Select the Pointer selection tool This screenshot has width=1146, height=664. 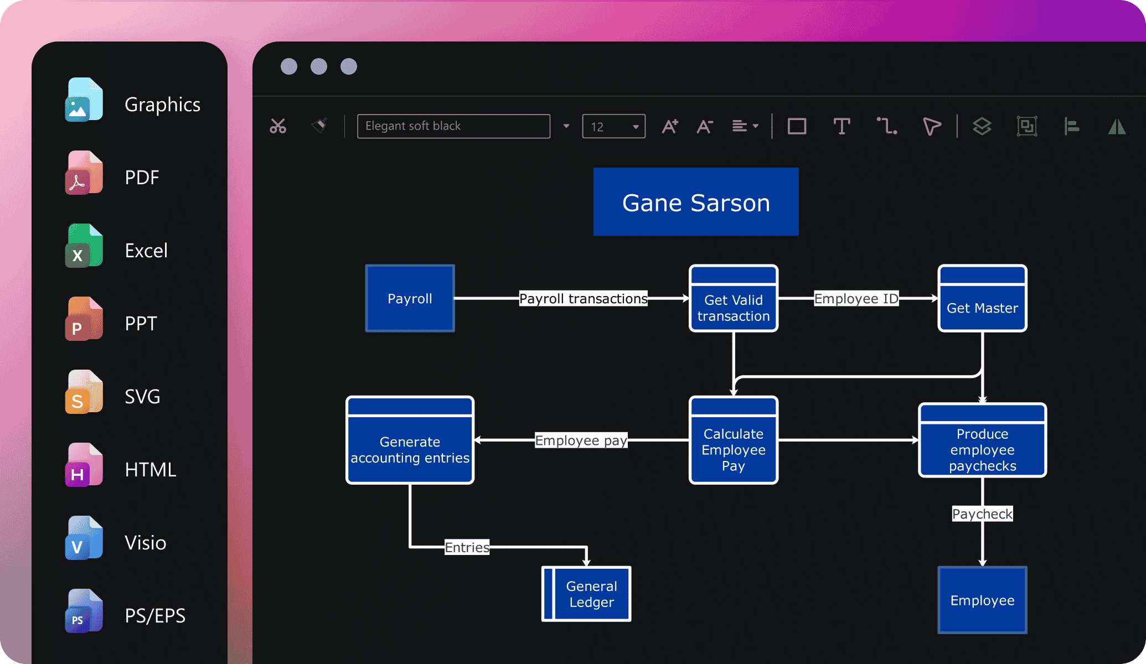[932, 126]
